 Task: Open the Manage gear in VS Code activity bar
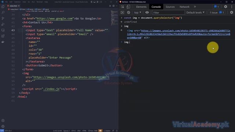(3, 126)
